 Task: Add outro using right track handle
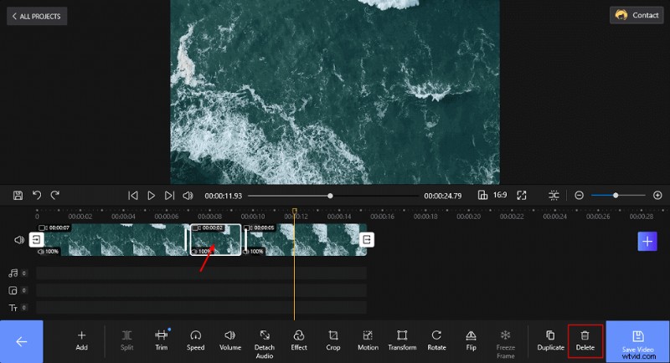[367, 240]
